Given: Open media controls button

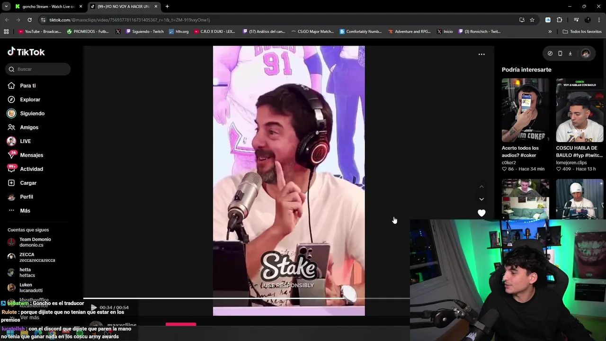Looking at the screenshot, I should pos(576,20).
